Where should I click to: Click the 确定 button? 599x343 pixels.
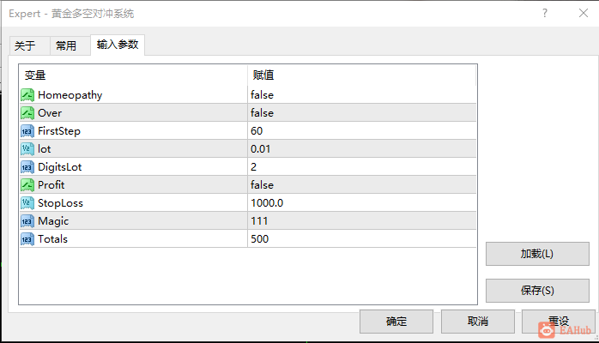(x=396, y=322)
